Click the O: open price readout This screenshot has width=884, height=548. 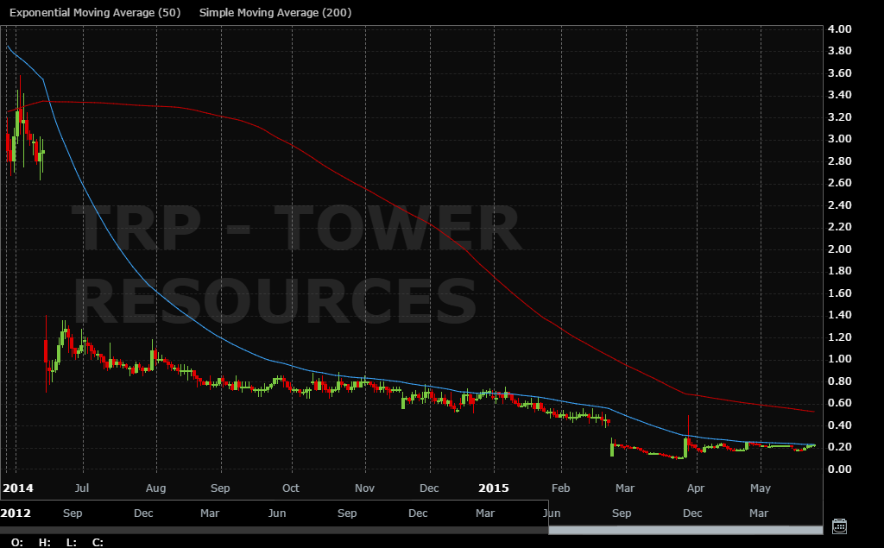coord(17,542)
